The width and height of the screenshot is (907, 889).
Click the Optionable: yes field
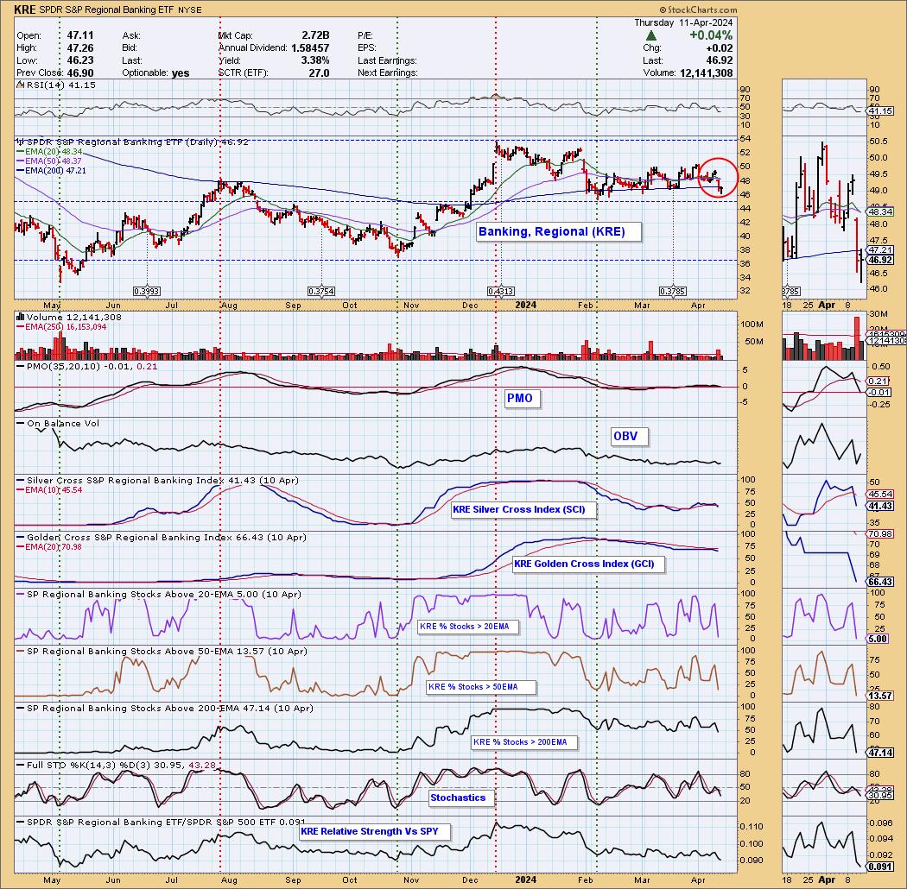(155, 73)
